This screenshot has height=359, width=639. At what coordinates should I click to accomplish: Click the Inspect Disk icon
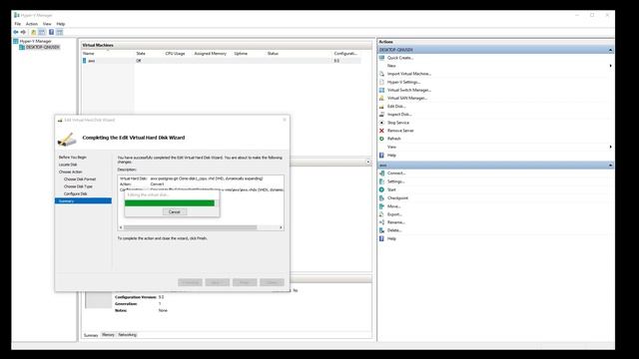(x=381, y=115)
